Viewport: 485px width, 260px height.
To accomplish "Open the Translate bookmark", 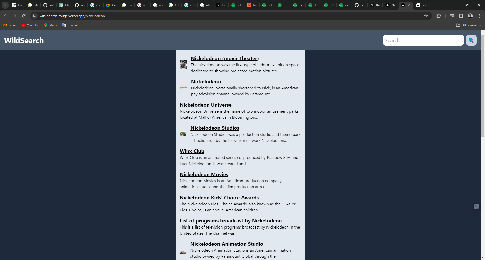I will point(71,25).
